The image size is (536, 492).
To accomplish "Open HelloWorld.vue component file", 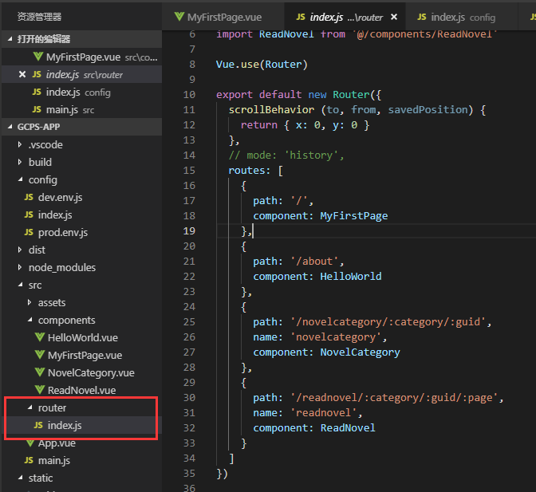I will [83, 337].
